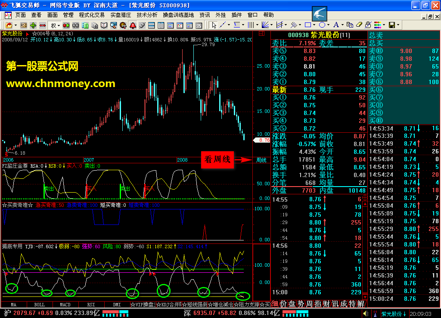Image resolution: width=441 pixels, height=318 pixels.
Task: Select the ☆VIP操盘 indicator tab
Action: 143,305
